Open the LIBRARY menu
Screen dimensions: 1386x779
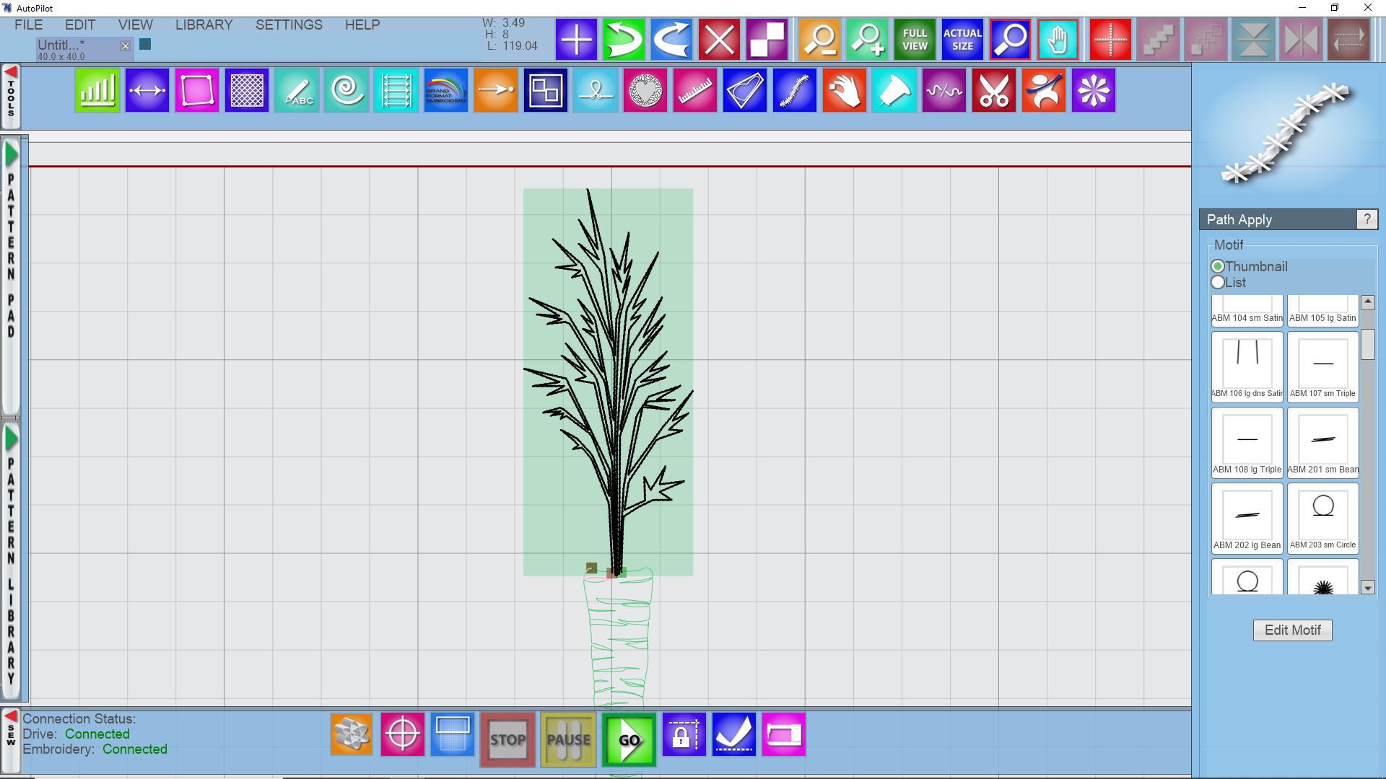[204, 25]
